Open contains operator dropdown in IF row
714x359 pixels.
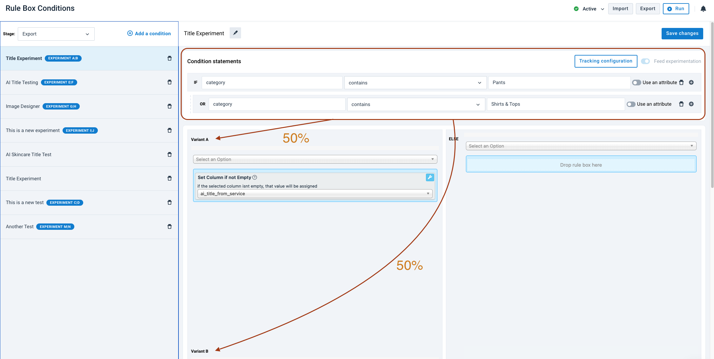pyautogui.click(x=415, y=83)
